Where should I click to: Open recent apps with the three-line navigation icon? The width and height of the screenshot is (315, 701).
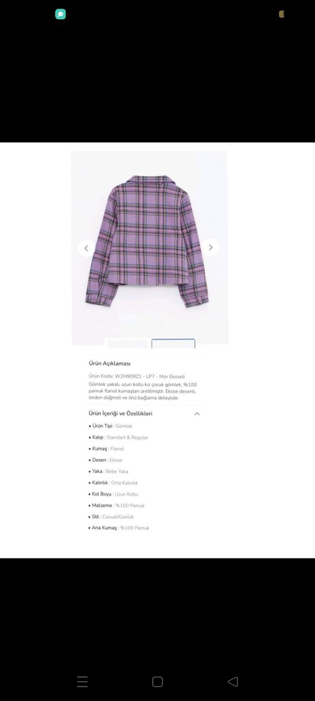[82, 682]
